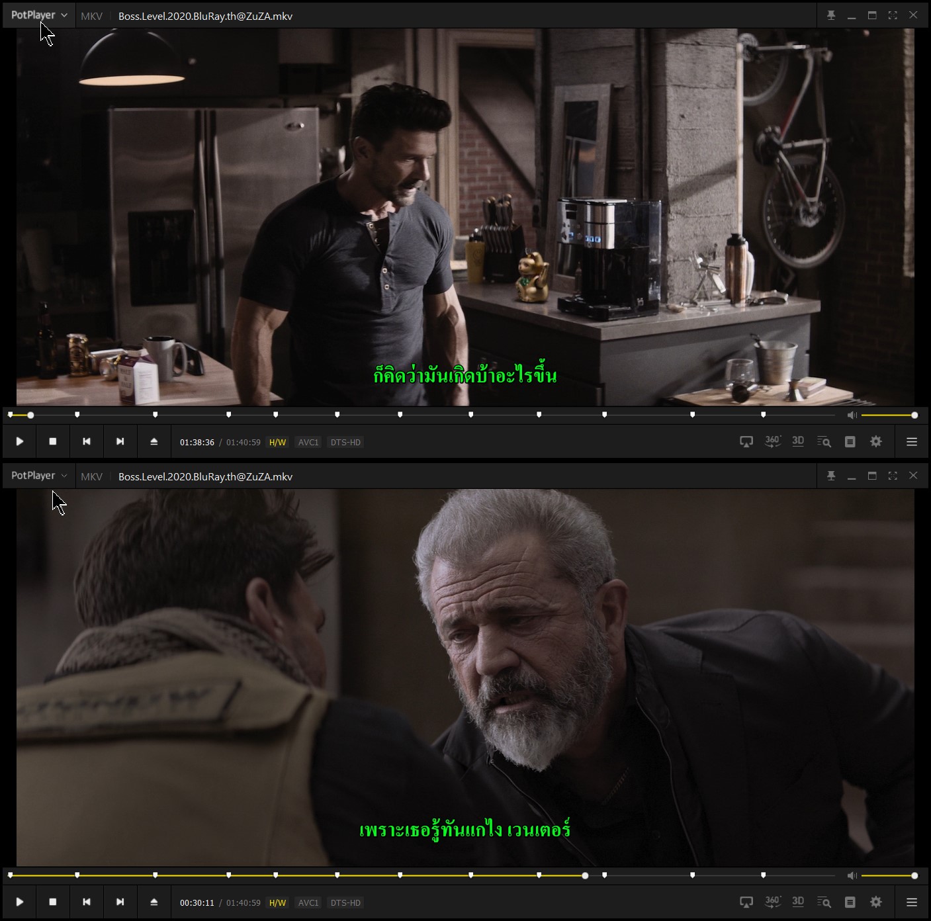Click eject/open file icon in top player
931x921 pixels.
(x=154, y=441)
